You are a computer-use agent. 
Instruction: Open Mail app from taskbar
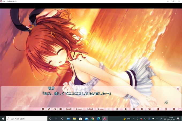coord(87,119)
